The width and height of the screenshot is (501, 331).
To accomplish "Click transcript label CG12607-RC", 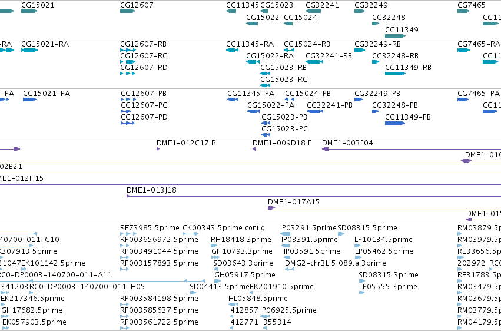I will [144, 55].
